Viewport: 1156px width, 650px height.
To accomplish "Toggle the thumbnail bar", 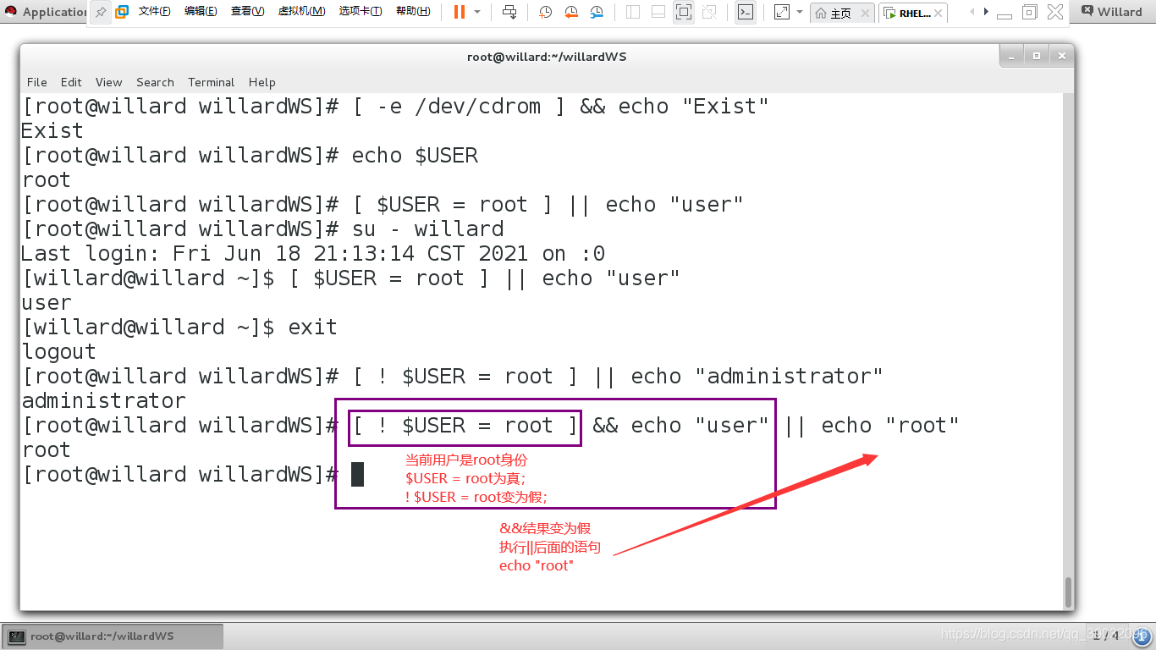I will point(658,13).
